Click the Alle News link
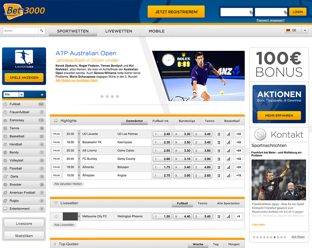Viewport: 312px width, 248px height. (298, 237)
